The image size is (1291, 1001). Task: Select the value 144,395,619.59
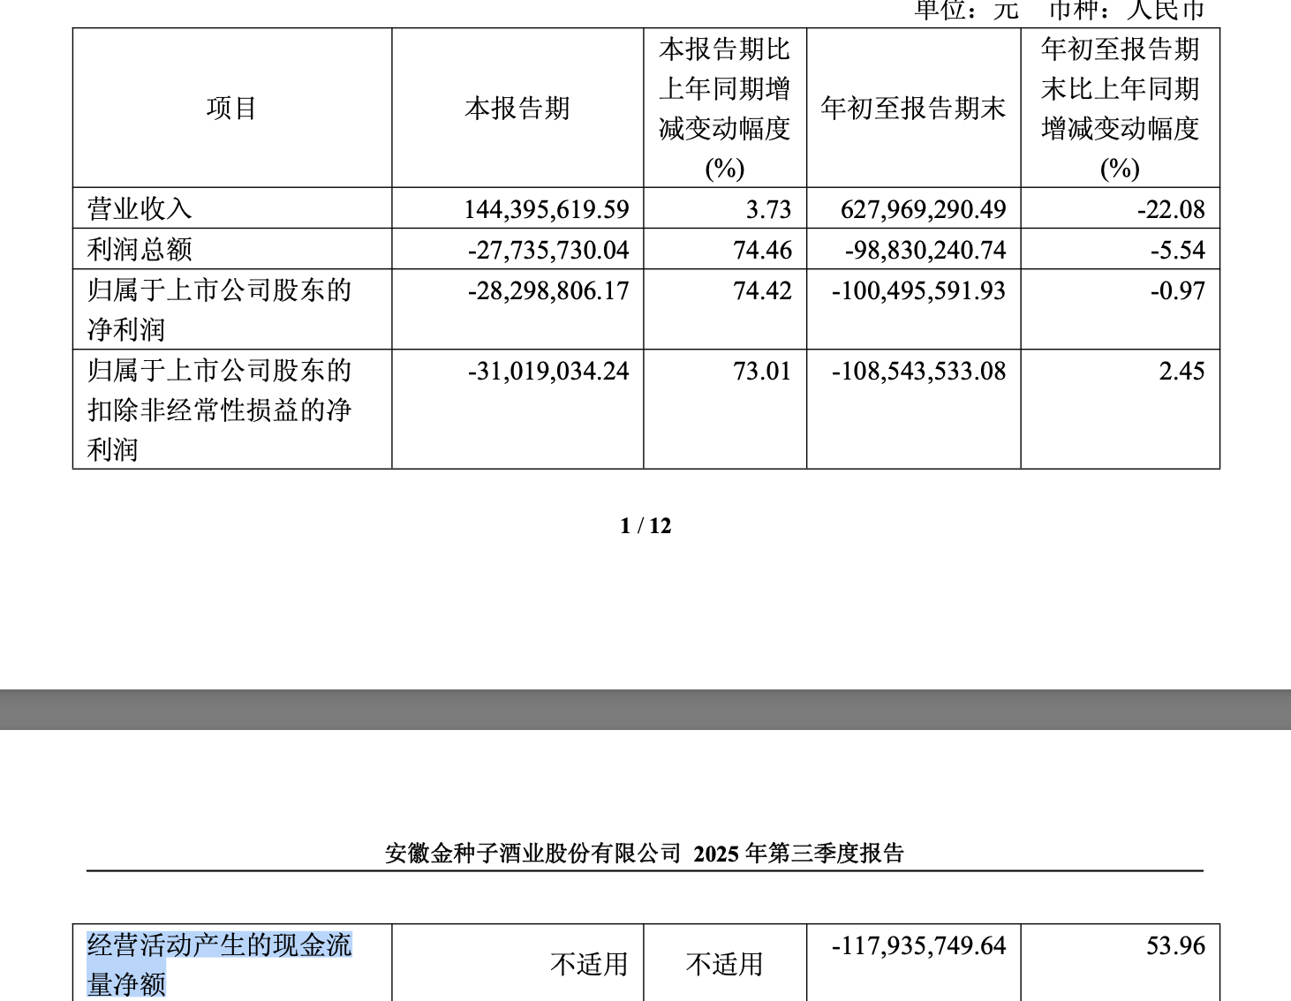click(x=547, y=209)
